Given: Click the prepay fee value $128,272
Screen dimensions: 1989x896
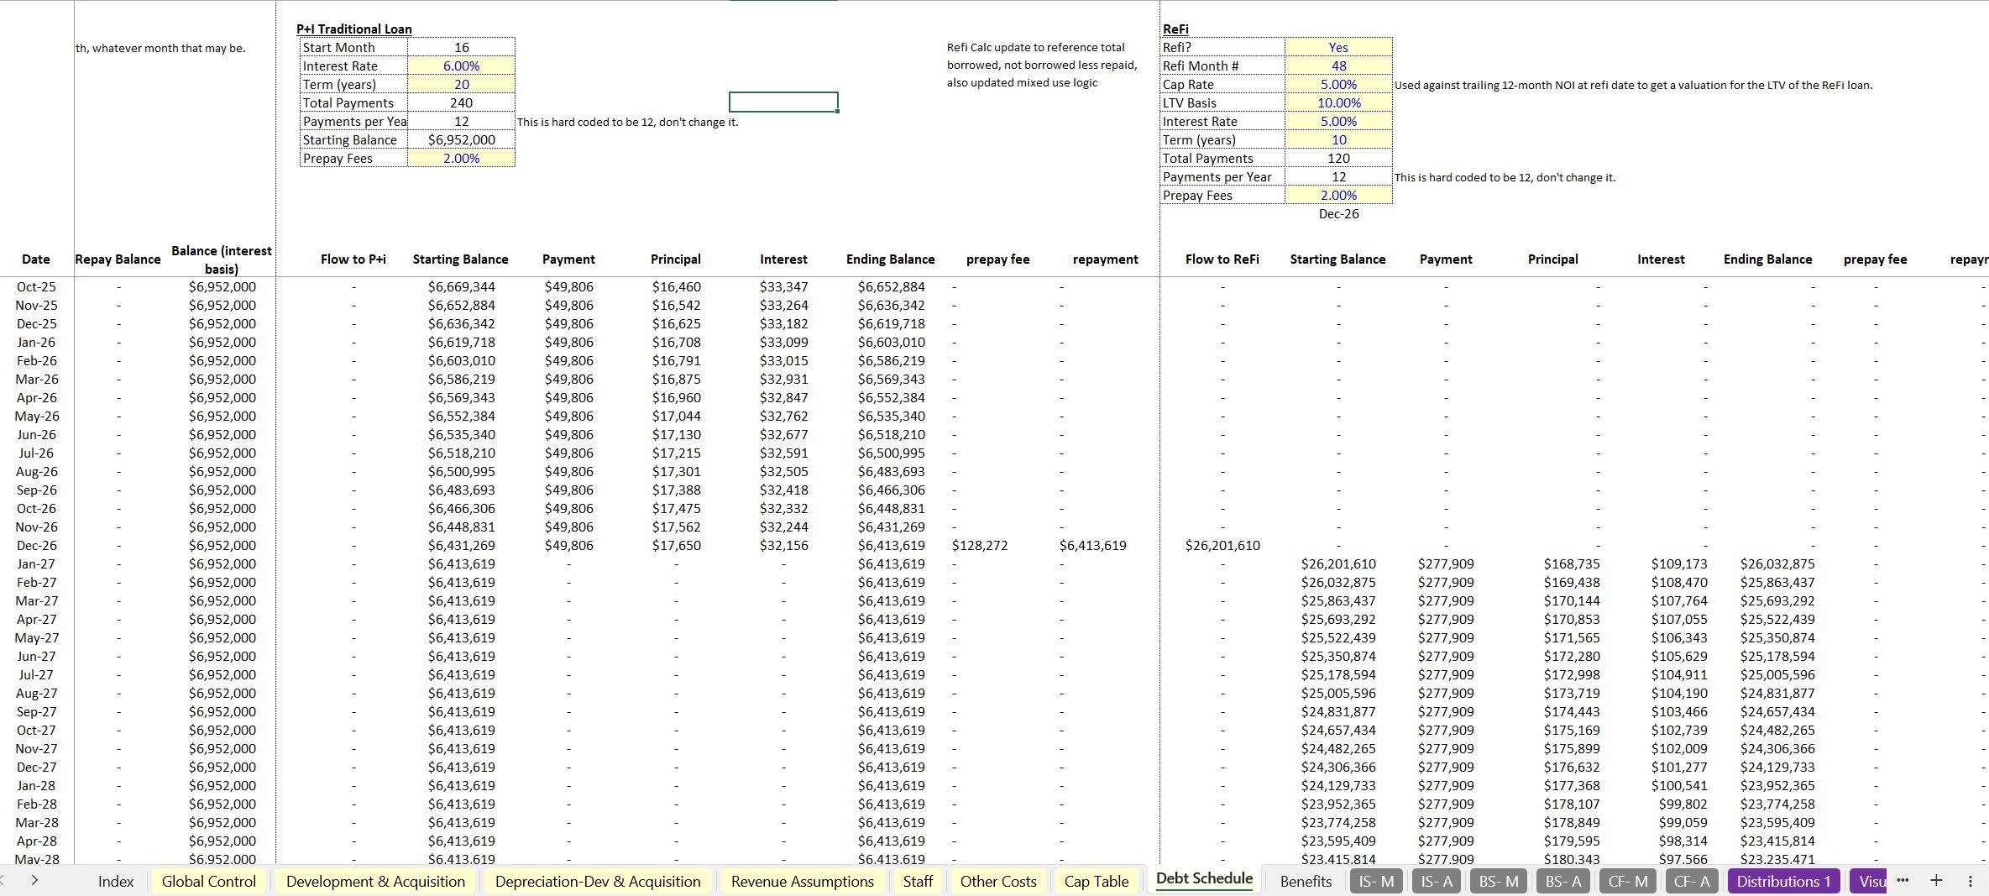Looking at the screenshot, I should [x=980, y=545].
